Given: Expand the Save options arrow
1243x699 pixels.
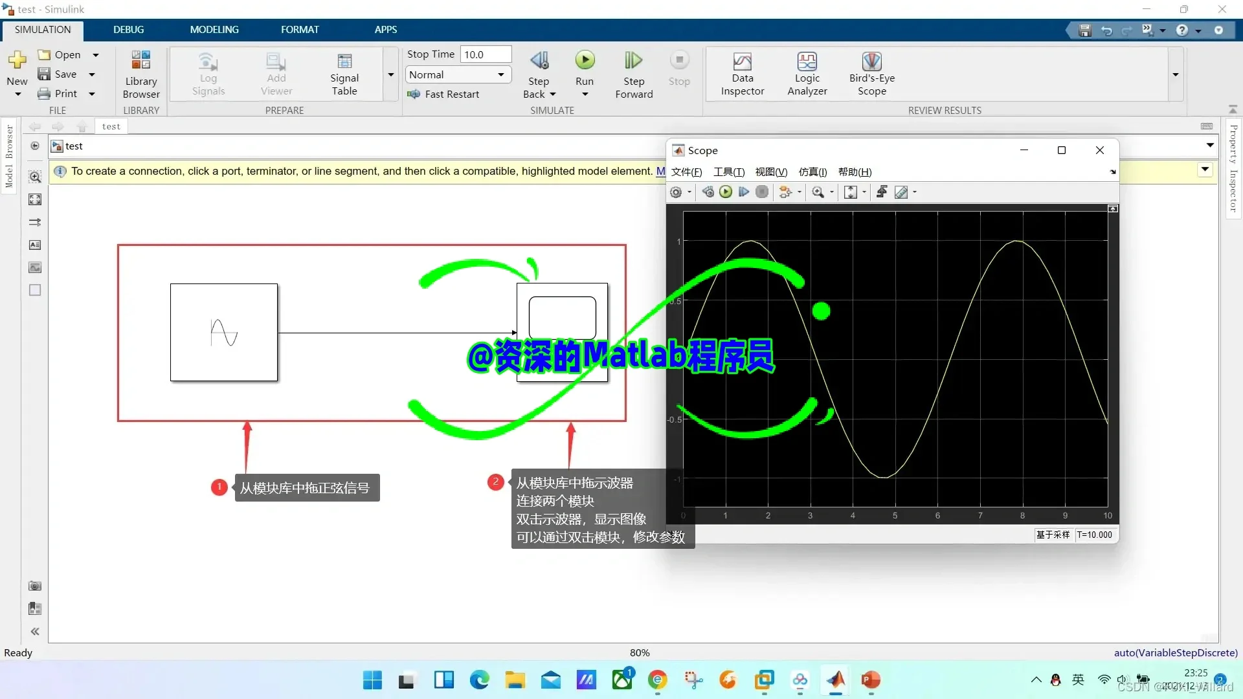Looking at the screenshot, I should point(92,74).
